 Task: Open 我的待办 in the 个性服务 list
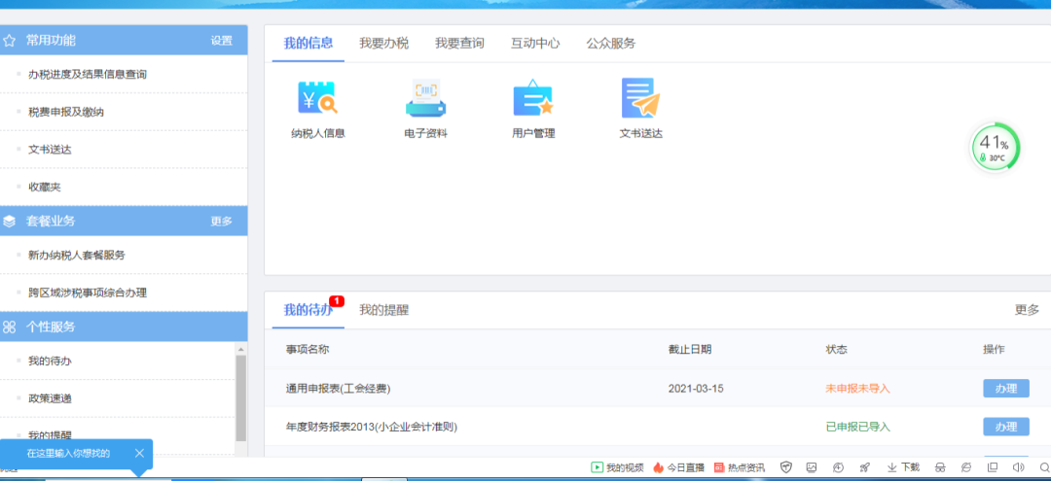click(x=50, y=361)
